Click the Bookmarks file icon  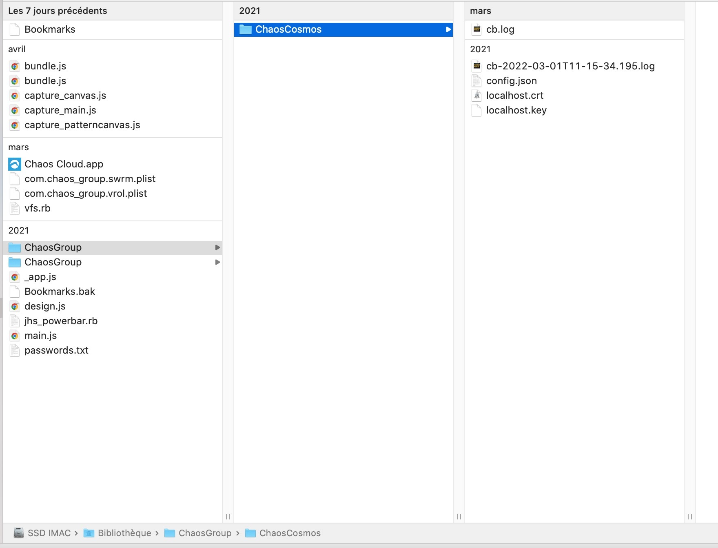(15, 29)
